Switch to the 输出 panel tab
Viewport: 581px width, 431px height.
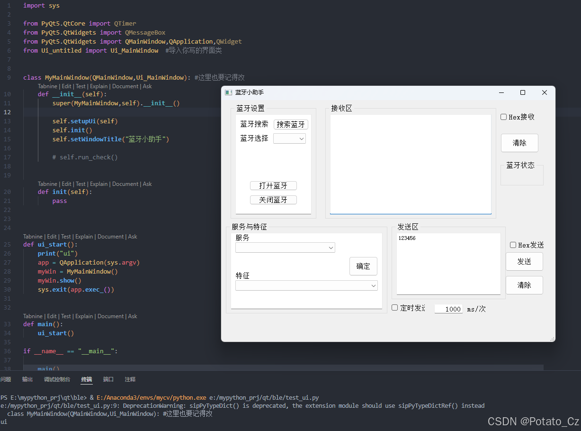(x=27, y=379)
